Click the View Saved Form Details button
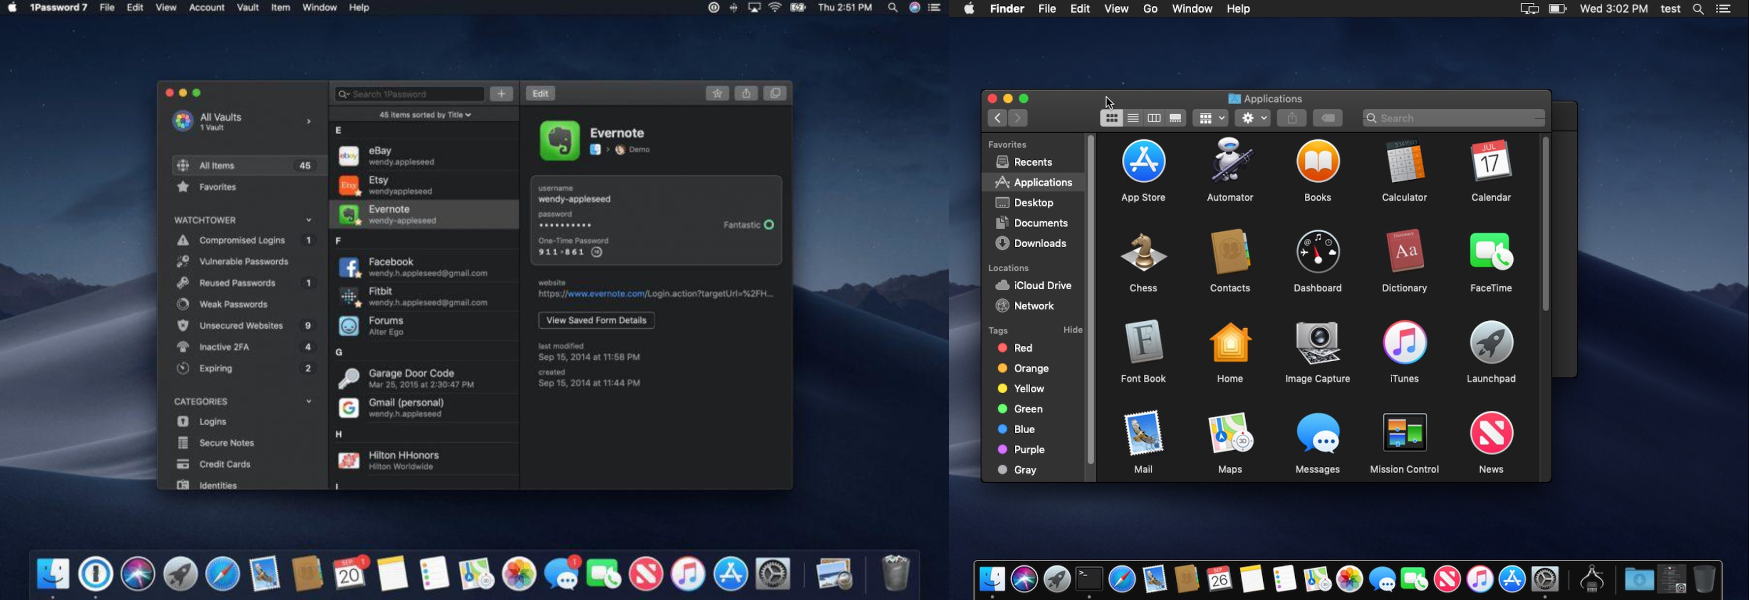 [596, 320]
